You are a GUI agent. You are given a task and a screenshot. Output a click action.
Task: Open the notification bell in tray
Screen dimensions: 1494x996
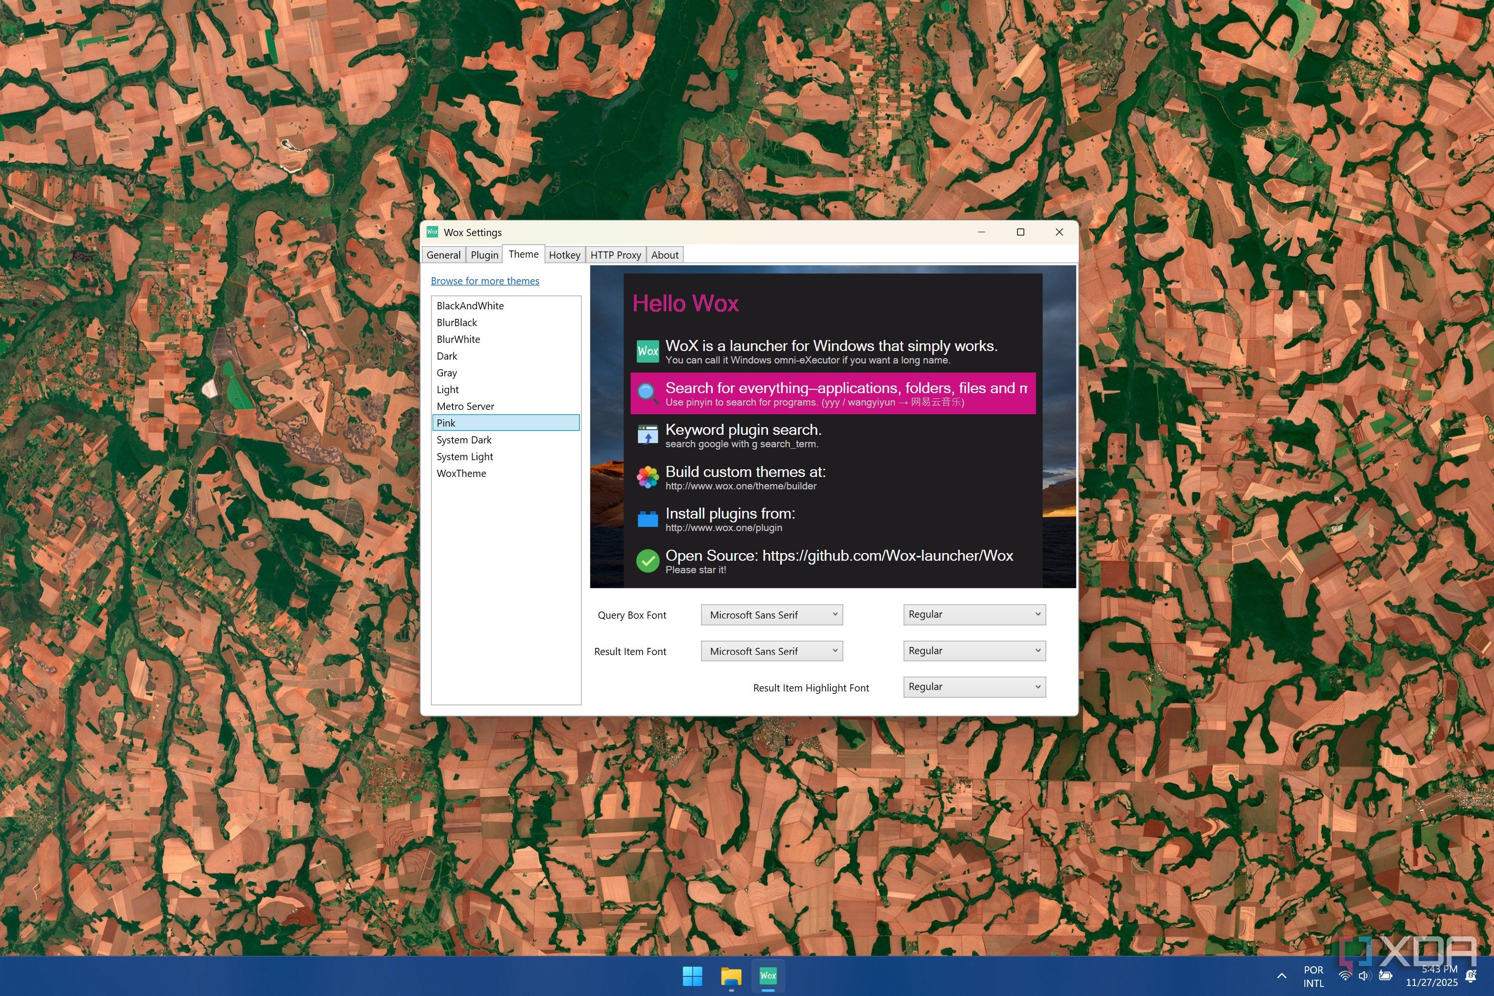pos(1471,976)
